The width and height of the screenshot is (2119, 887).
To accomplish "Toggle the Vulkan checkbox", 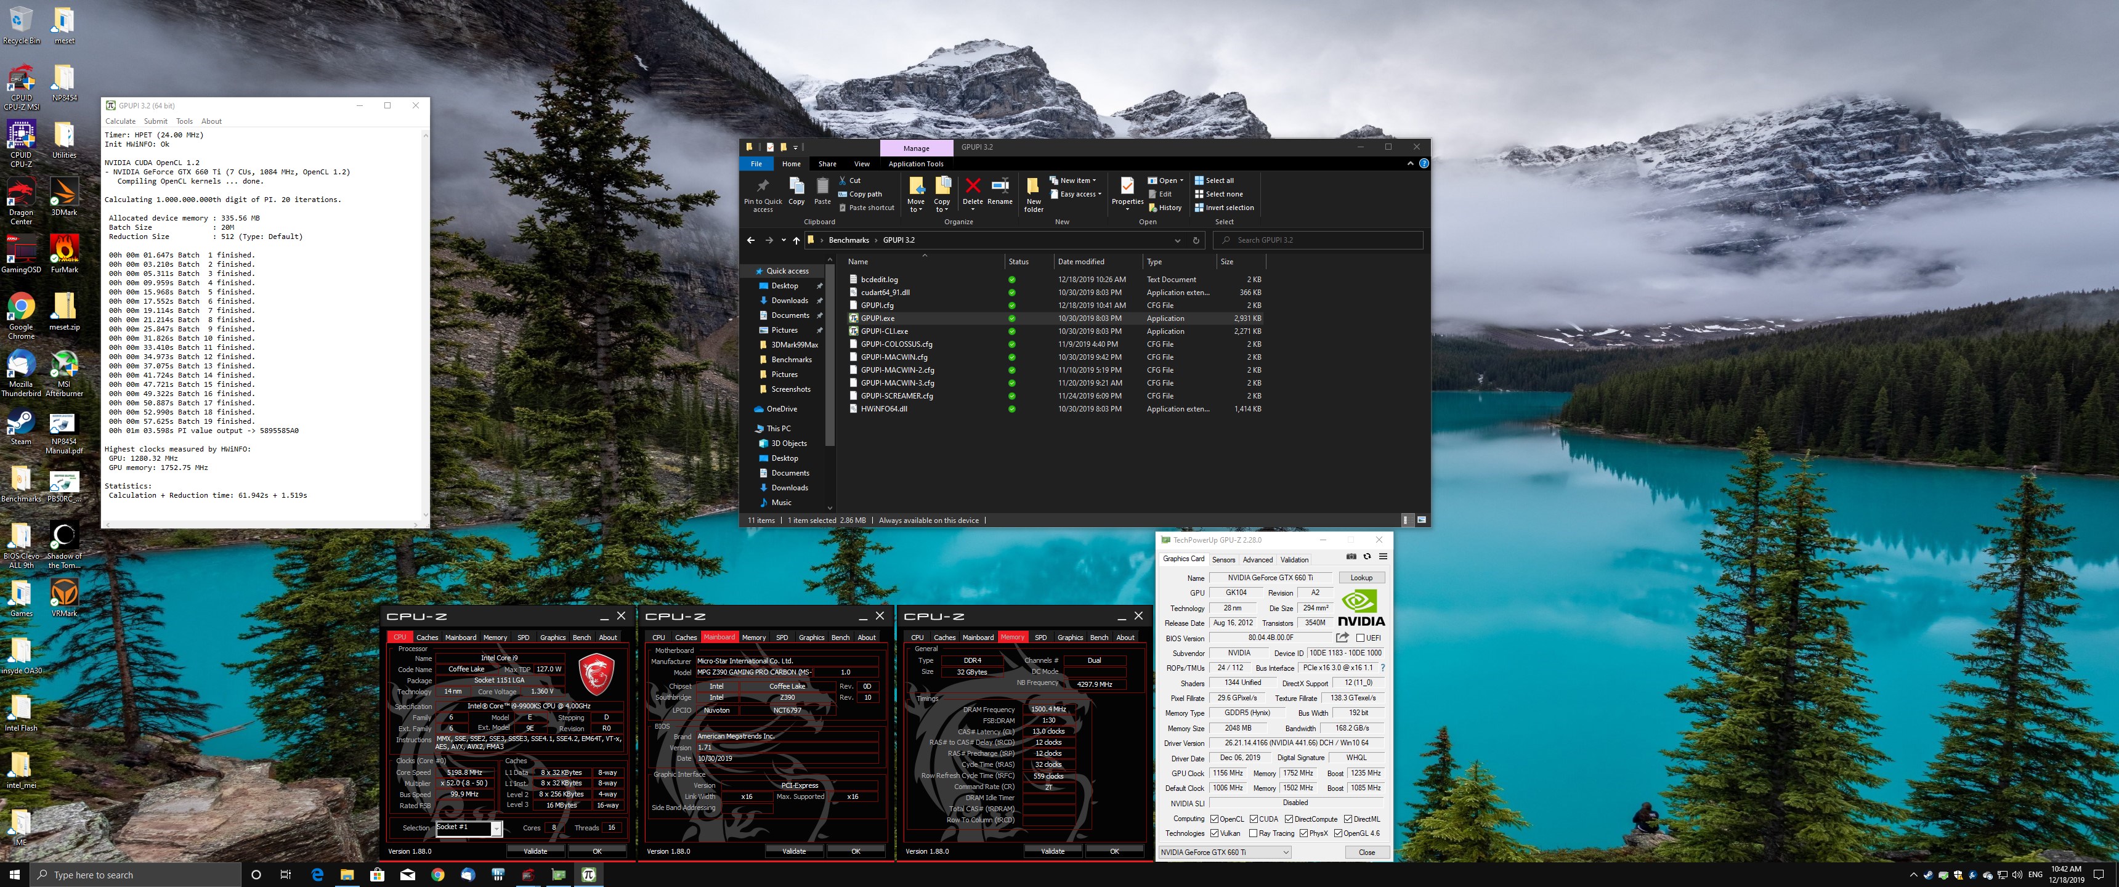I will coord(1214,833).
